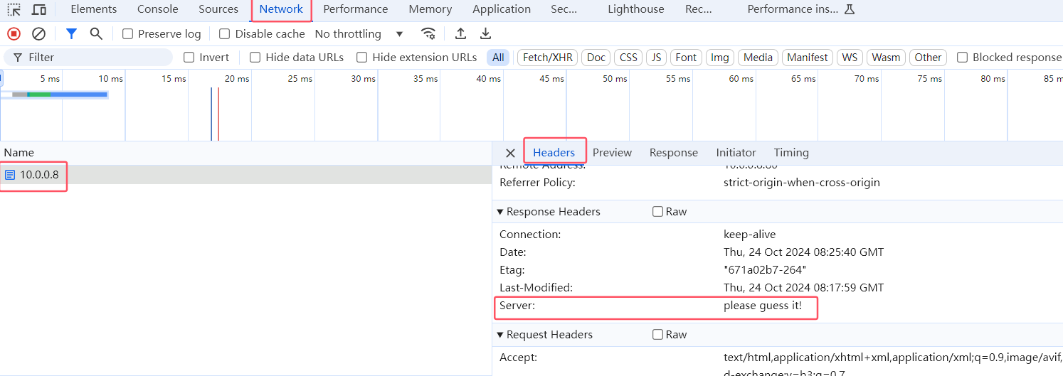
Task: Close the request details pane
Action: 509,153
